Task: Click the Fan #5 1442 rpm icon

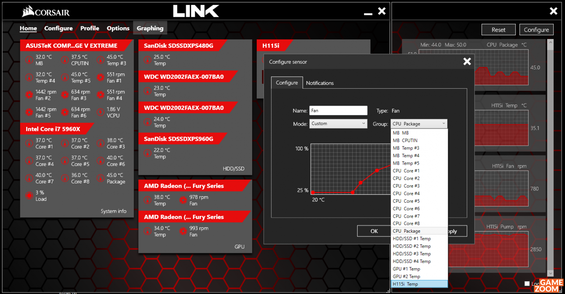Action: click(29, 112)
